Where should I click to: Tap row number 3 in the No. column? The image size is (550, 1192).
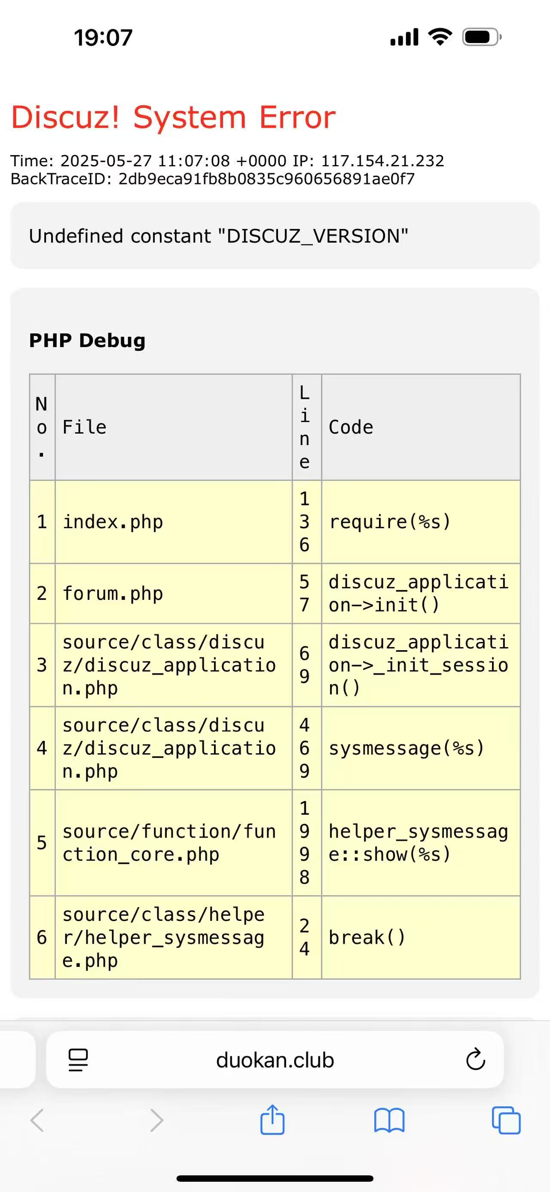point(42,666)
